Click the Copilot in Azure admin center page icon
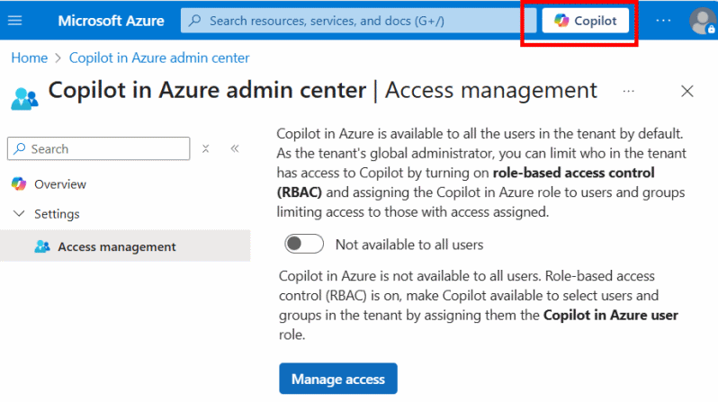 (24, 98)
